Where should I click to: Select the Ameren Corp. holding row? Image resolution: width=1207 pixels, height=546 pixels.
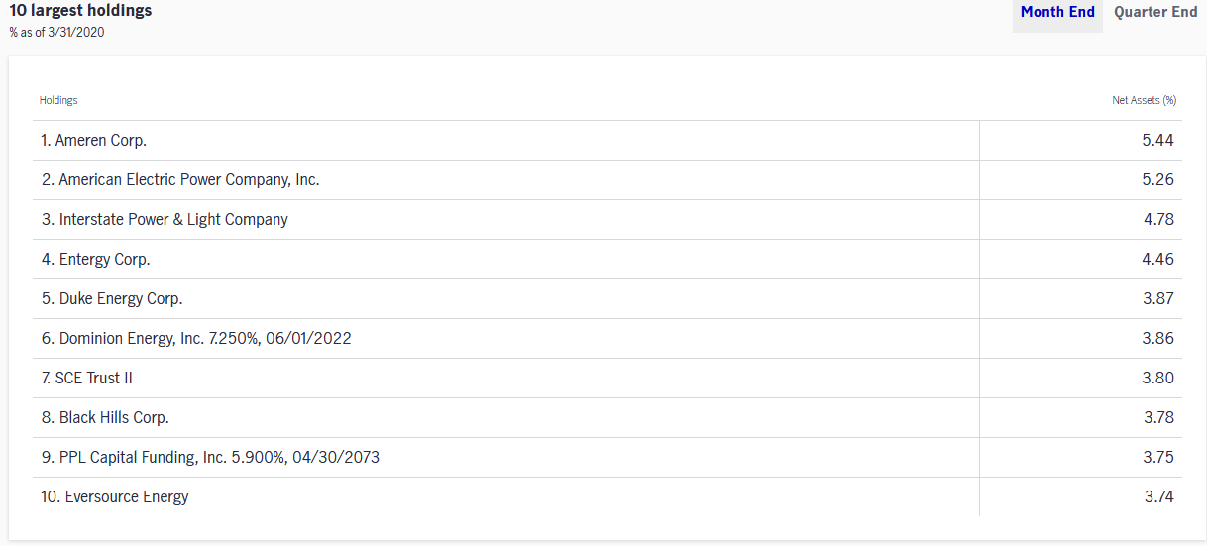607,141
